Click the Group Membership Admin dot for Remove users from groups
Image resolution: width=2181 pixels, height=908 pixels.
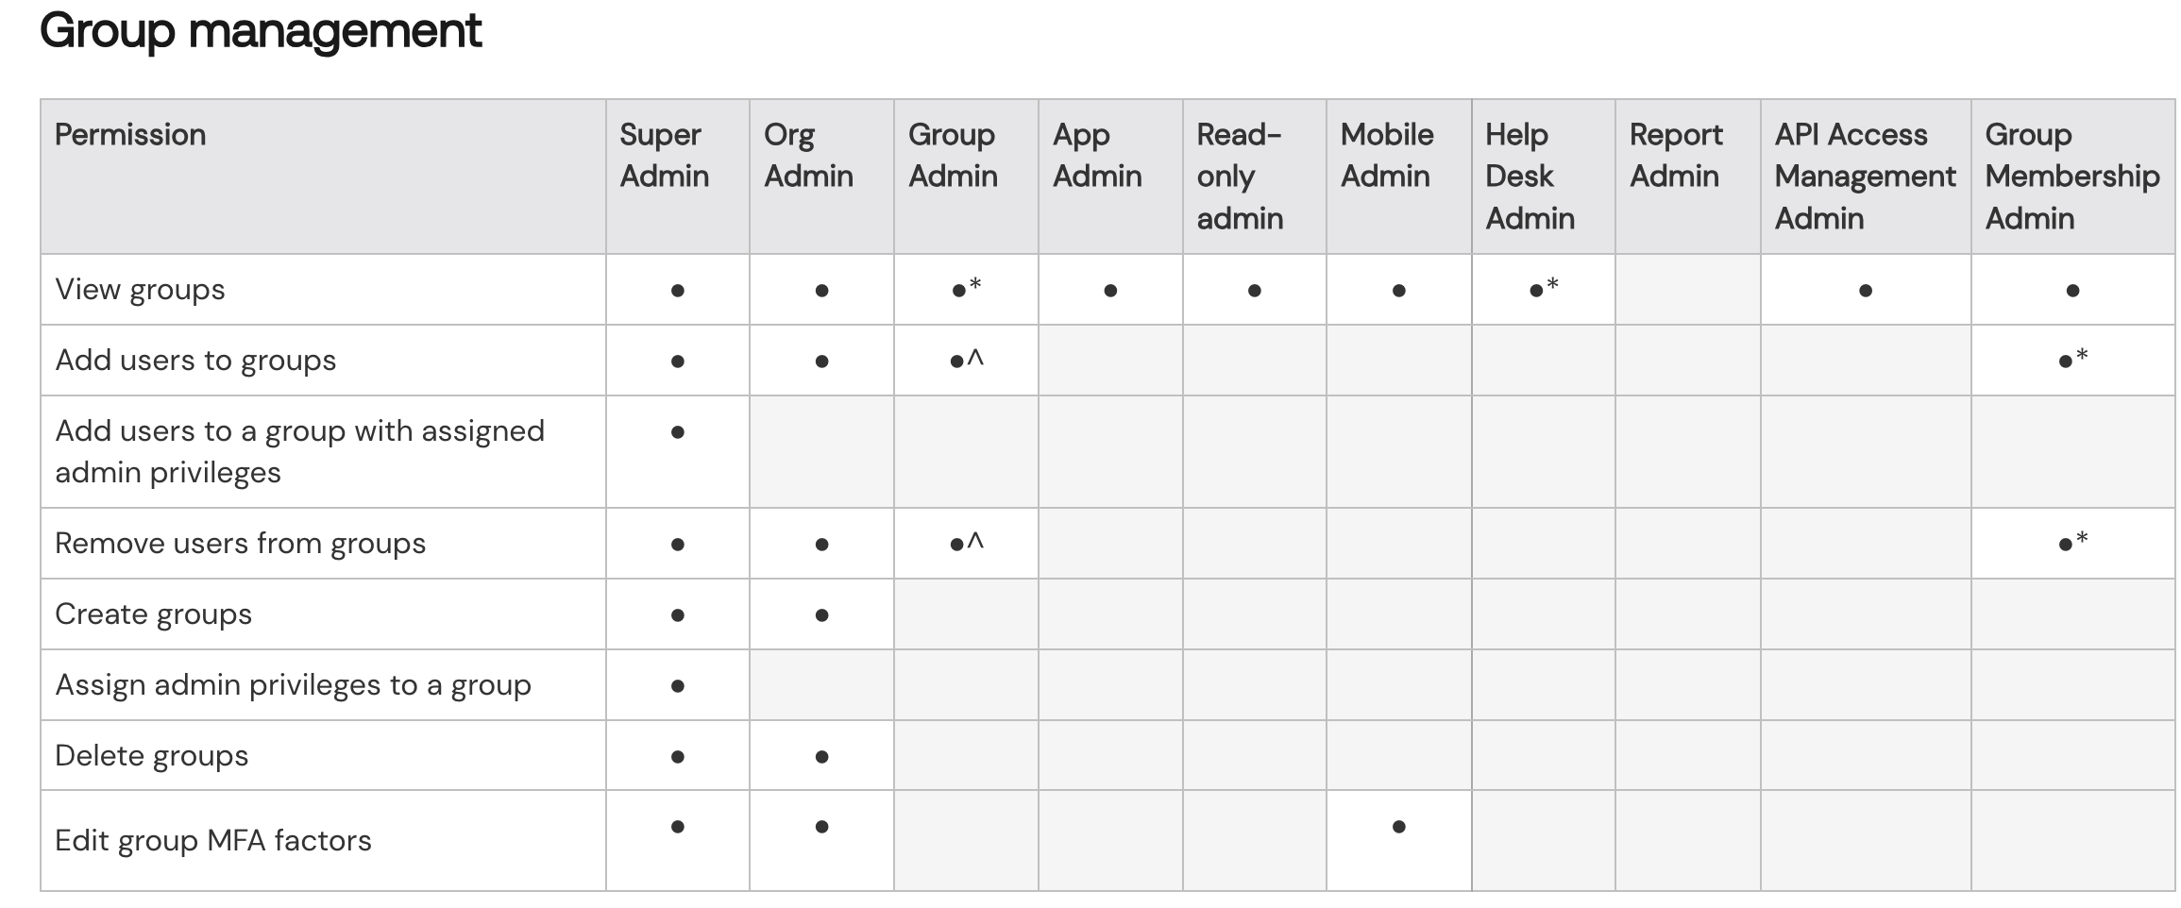tap(2066, 545)
